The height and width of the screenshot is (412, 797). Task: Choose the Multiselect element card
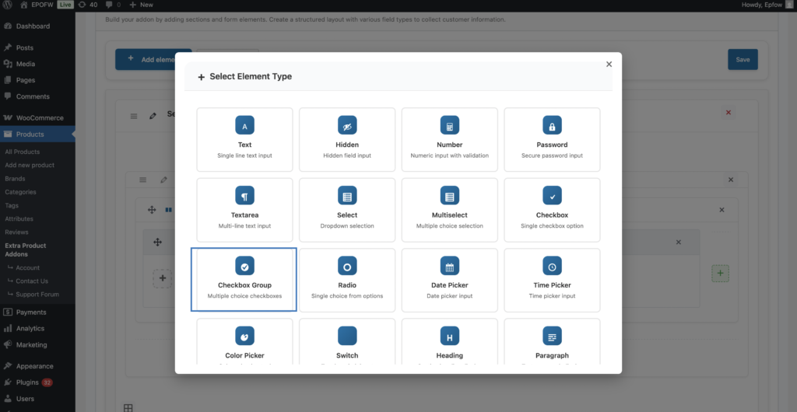click(x=449, y=209)
